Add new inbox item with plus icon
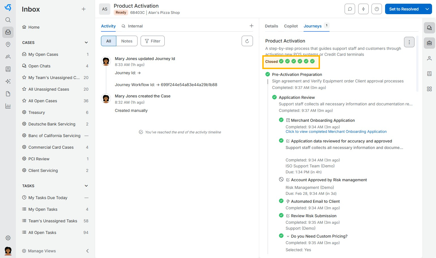The image size is (436, 258). (83, 9)
